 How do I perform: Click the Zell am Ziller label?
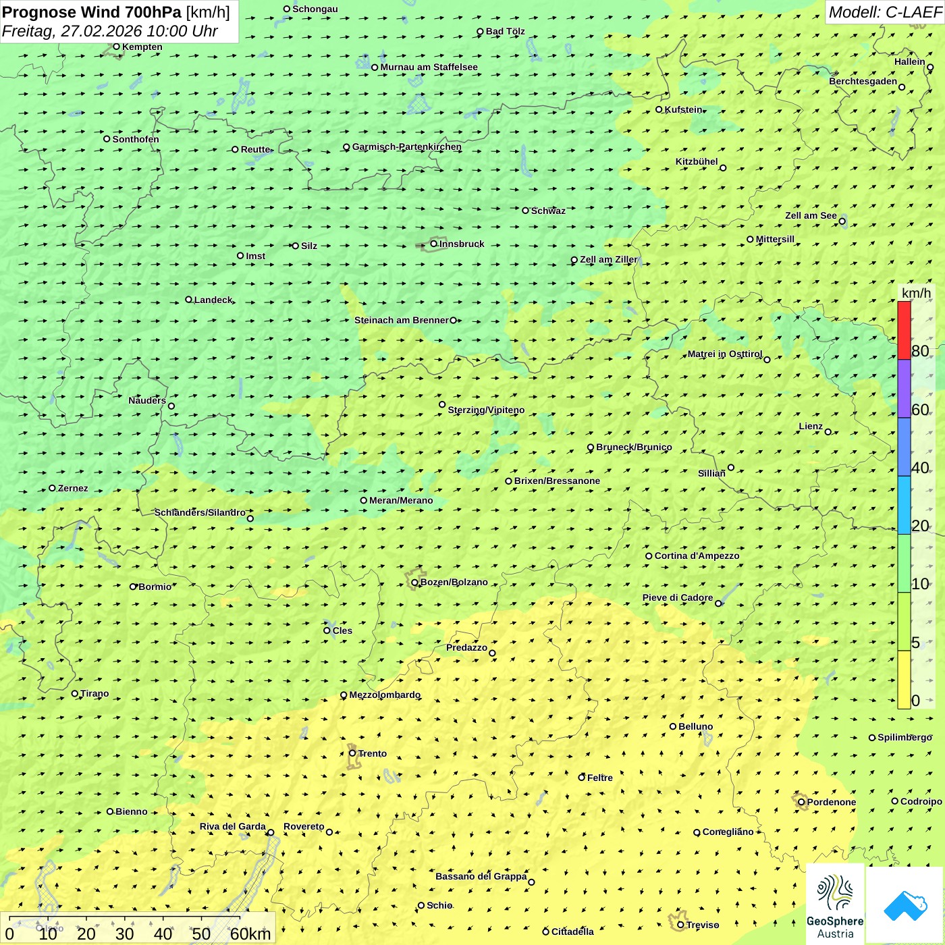click(x=608, y=259)
